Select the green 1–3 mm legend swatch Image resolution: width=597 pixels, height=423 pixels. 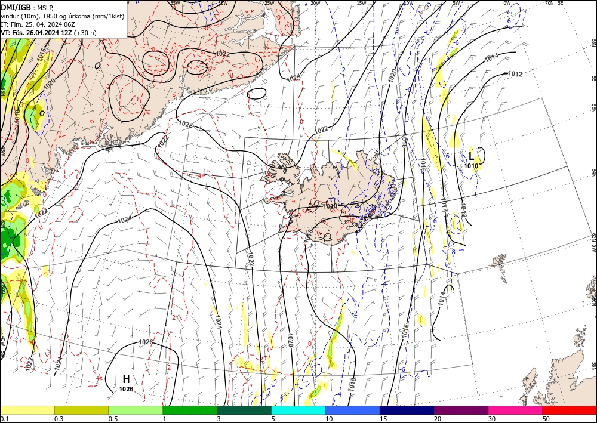pos(190,410)
